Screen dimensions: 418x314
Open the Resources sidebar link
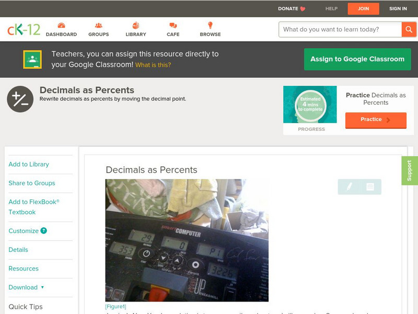point(24,268)
